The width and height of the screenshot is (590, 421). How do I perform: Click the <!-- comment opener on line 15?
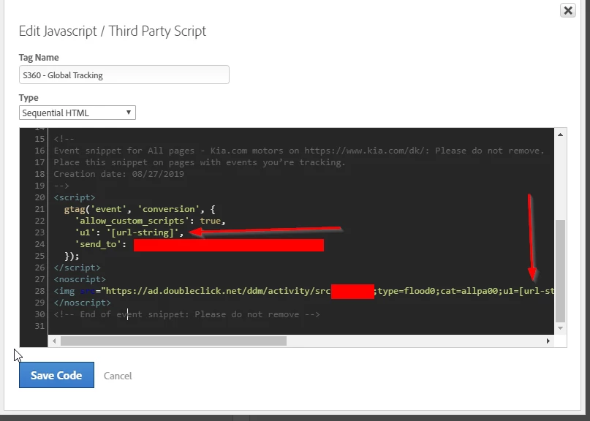64,139
